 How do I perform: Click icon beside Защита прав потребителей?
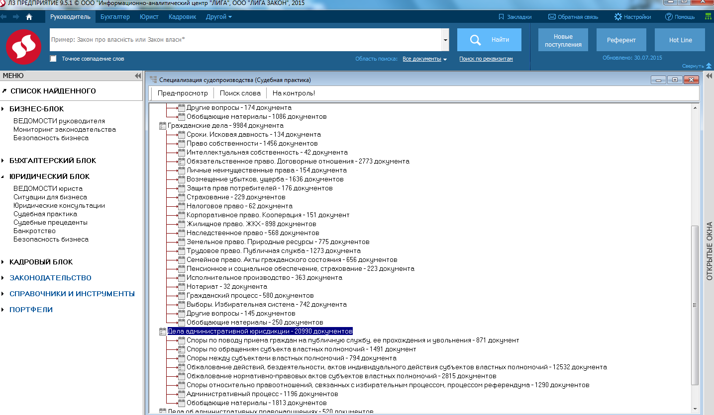coord(182,188)
